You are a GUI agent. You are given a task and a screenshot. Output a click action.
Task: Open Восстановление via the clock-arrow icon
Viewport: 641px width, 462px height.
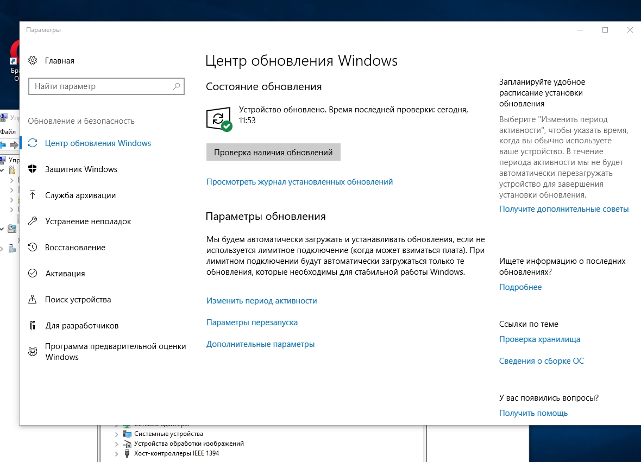(x=33, y=247)
